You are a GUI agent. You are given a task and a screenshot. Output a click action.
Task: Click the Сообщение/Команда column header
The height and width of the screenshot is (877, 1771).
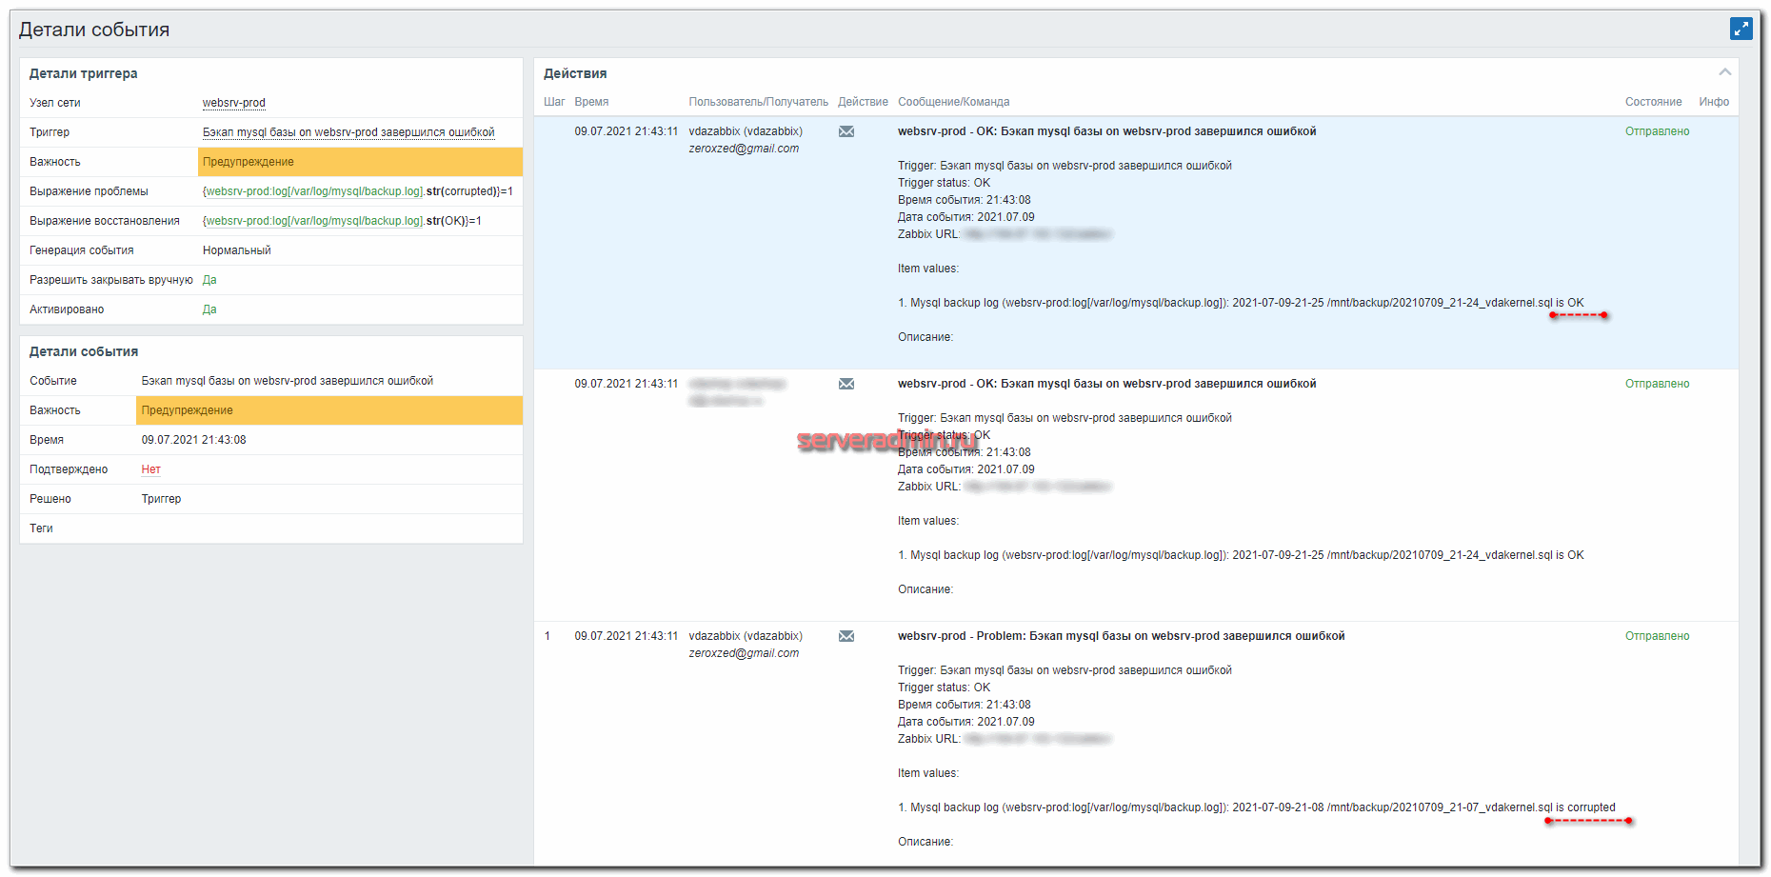953,102
